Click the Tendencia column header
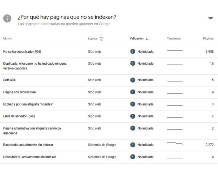218x174 pixels. pos(174,39)
